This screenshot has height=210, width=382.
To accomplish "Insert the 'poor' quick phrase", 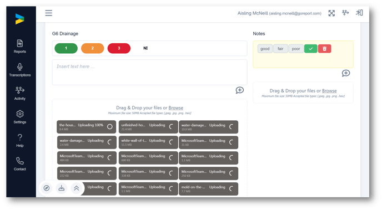I will coord(296,49).
